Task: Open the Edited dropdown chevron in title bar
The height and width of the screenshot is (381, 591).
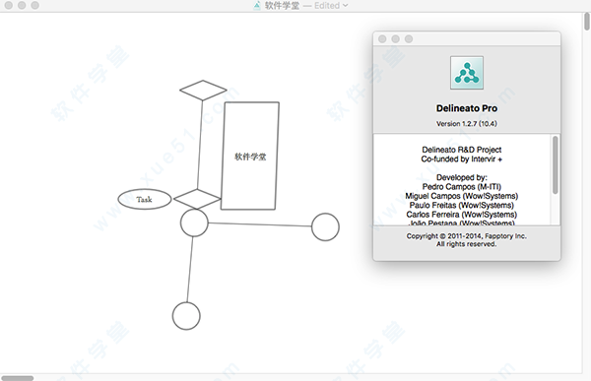Action: point(346,6)
